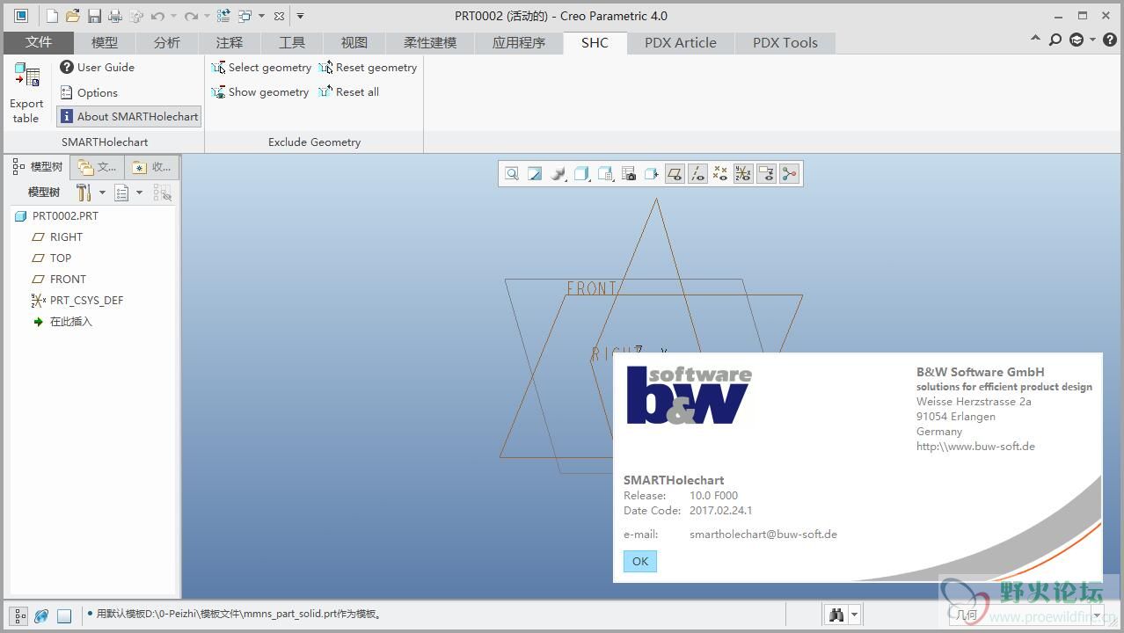1124x633 pixels.
Task: Toggle datum point display
Action: tap(720, 174)
